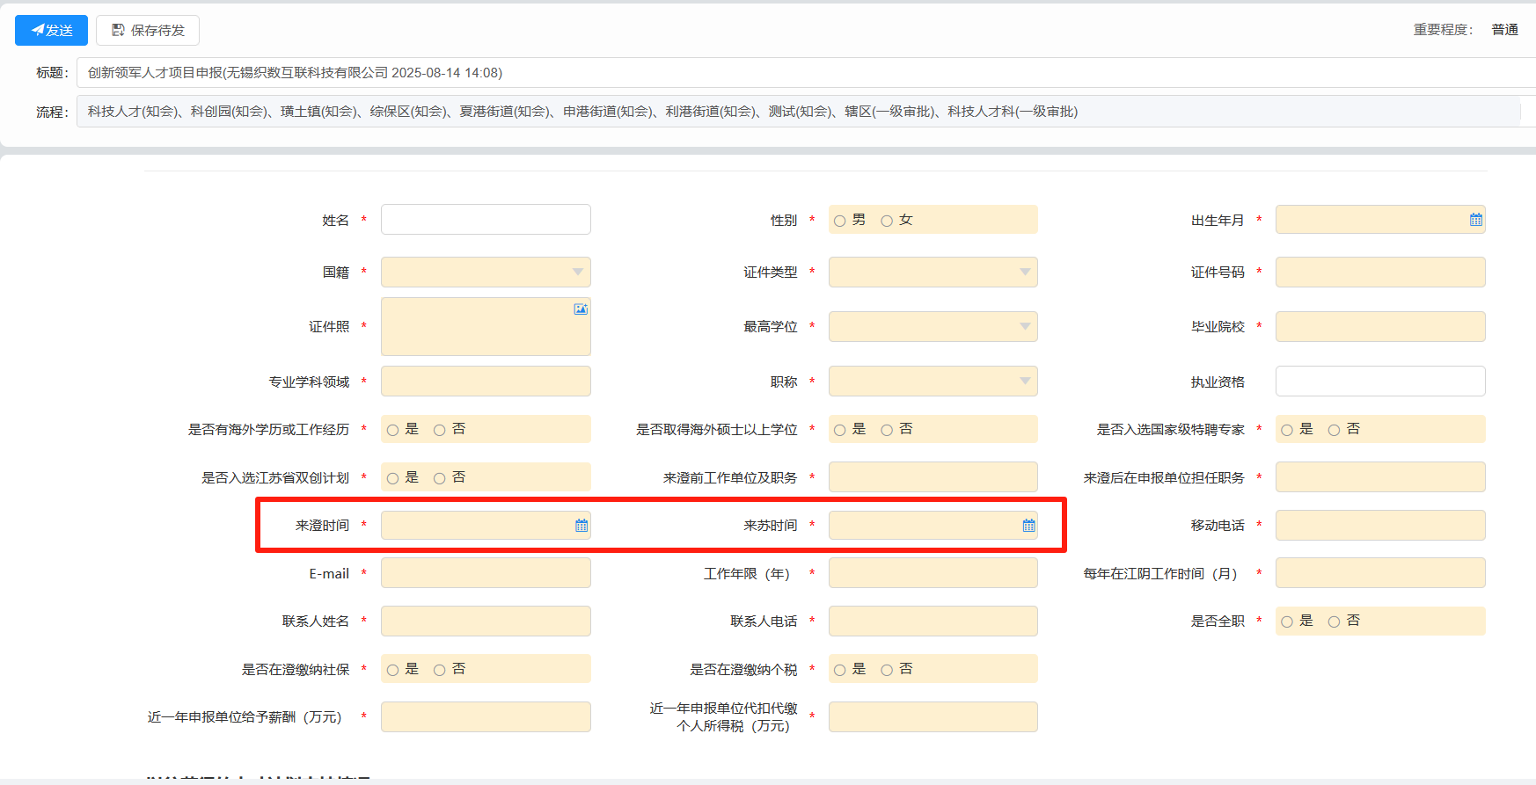1536x785 pixels.
Task: Click the 来澄时间 calendar icon
Action: click(x=581, y=526)
